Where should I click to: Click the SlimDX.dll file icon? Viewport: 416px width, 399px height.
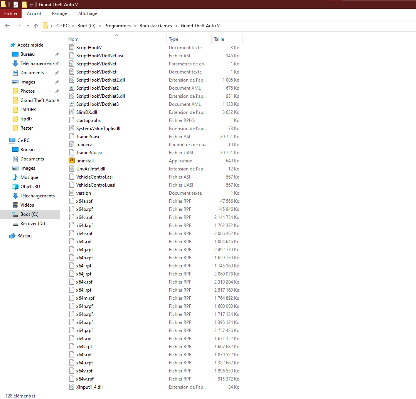tap(72, 112)
